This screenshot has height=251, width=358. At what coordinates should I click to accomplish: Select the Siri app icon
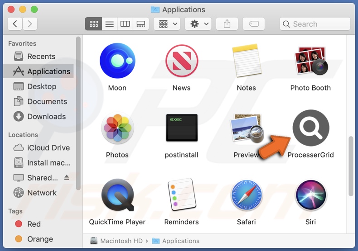311,195
